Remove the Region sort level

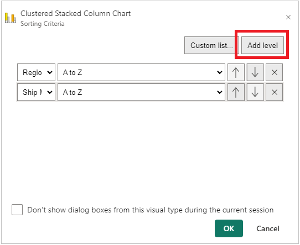tap(275, 72)
